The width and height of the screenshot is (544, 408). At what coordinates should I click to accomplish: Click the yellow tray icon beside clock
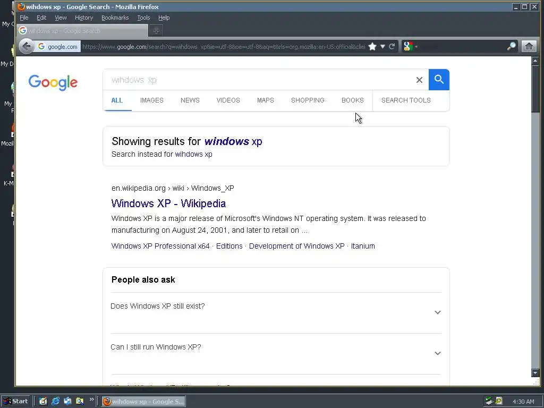click(499, 401)
